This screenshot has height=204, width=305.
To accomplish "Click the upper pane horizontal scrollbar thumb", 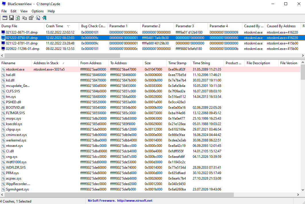I will (62, 56).
